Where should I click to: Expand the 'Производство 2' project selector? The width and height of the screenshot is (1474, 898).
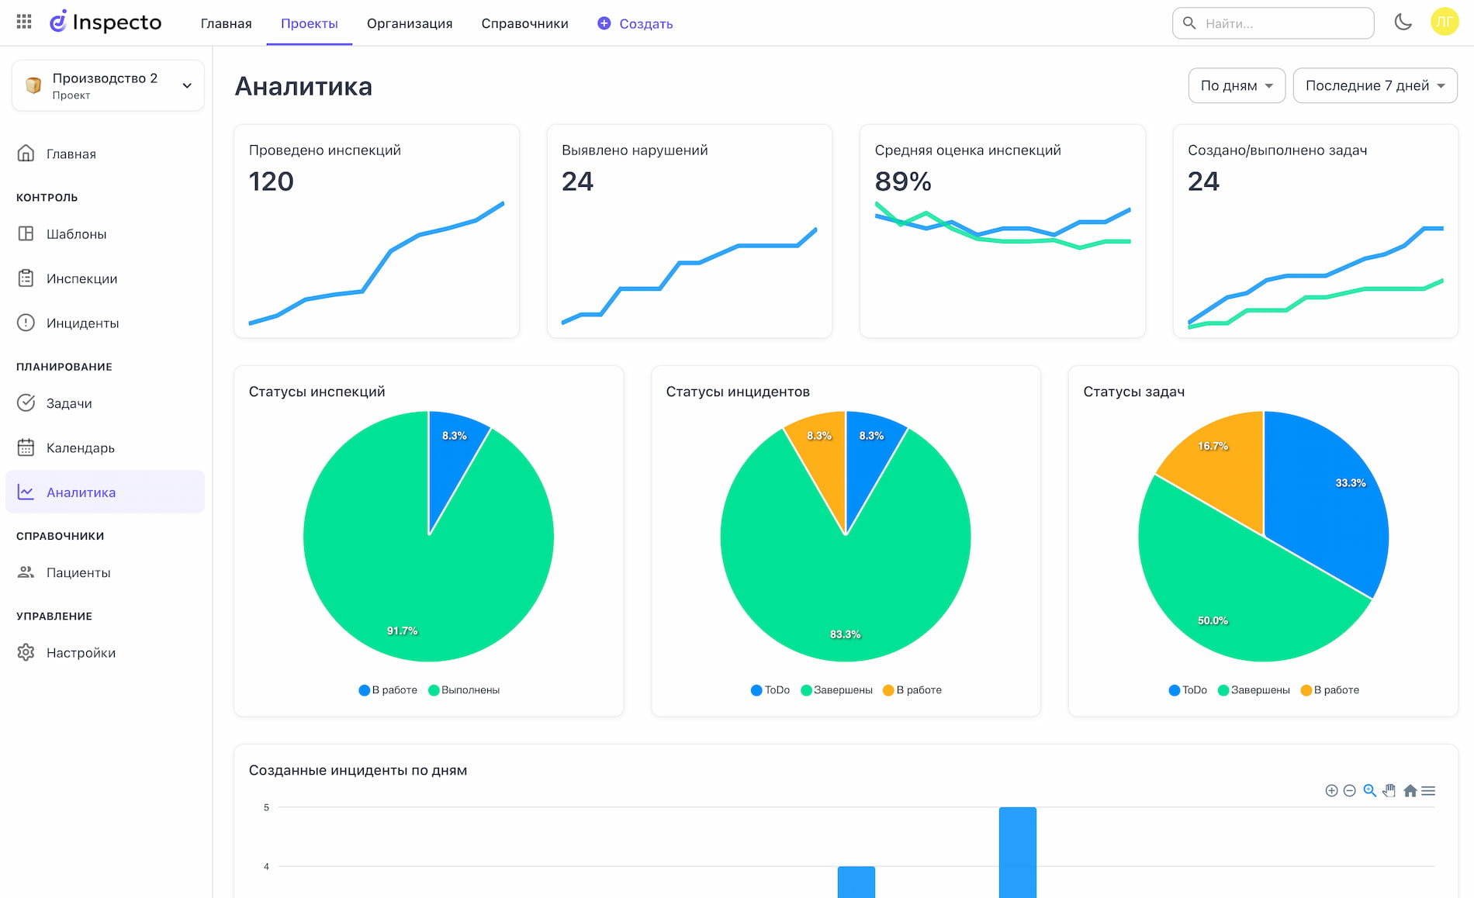tap(108, 85)
